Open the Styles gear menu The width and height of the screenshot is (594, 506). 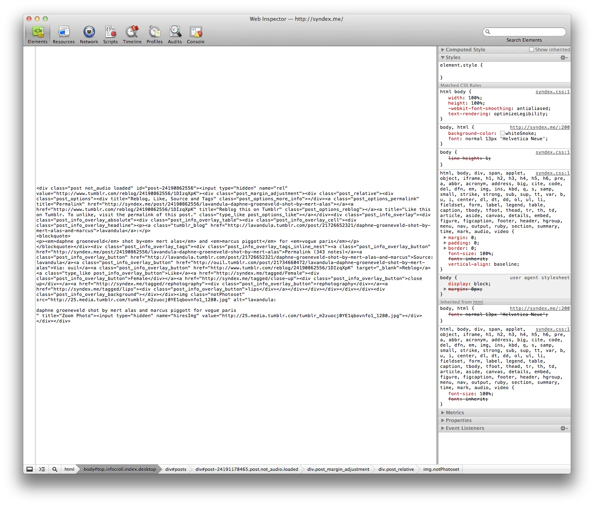564,58
